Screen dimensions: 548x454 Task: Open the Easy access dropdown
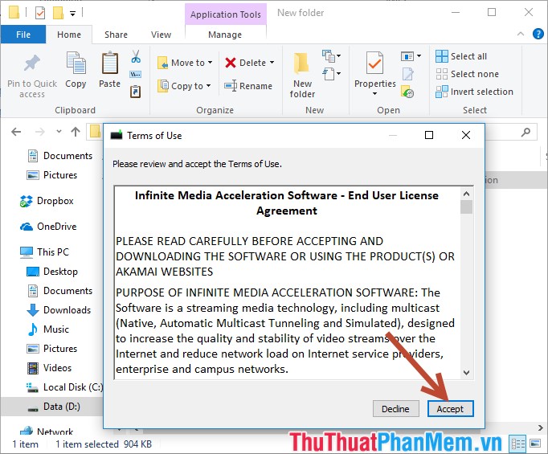[331, 74]
